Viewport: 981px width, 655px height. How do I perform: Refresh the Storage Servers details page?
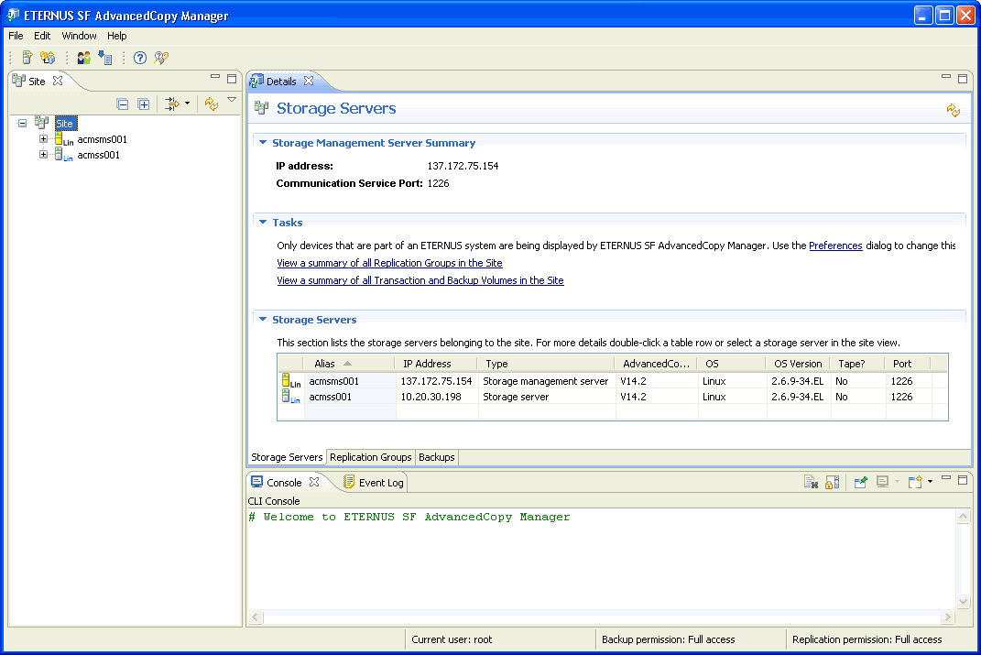point(953,110)
